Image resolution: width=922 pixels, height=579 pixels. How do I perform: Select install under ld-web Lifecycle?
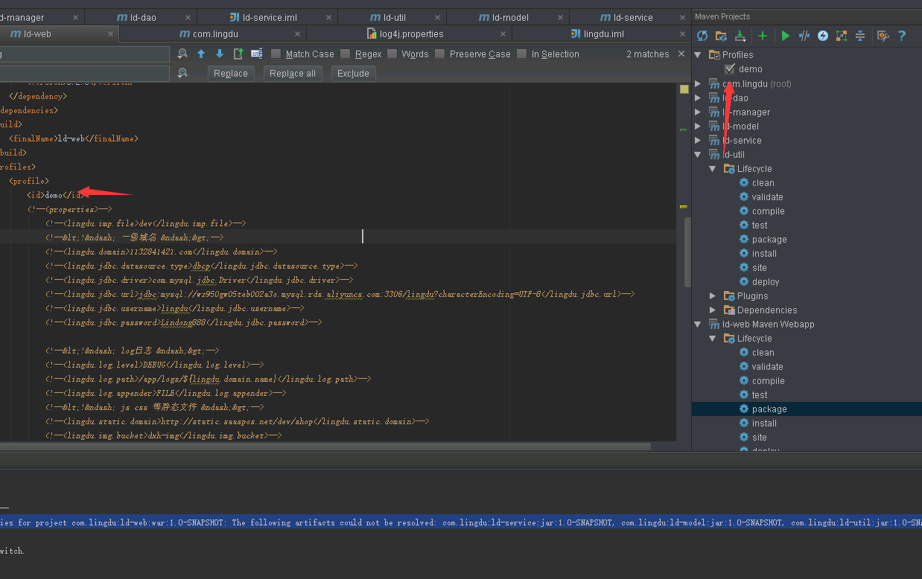point(764,423)
